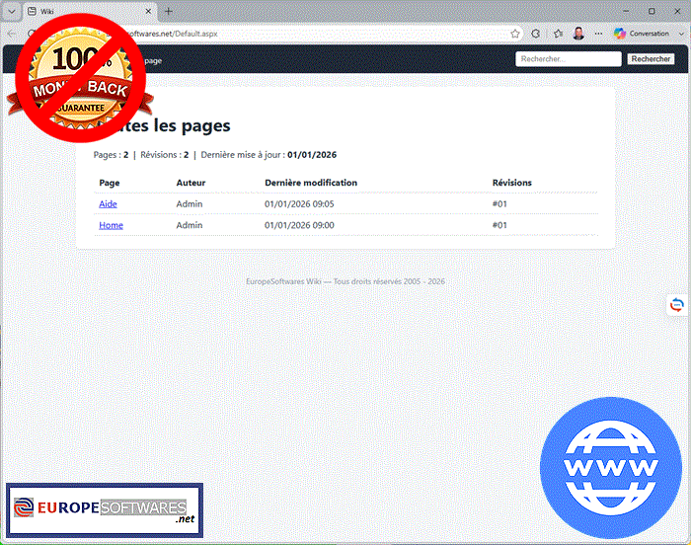Click revision #01 in Aide row
The width and height of the screenshot is (691, 545).
point(499,203)
